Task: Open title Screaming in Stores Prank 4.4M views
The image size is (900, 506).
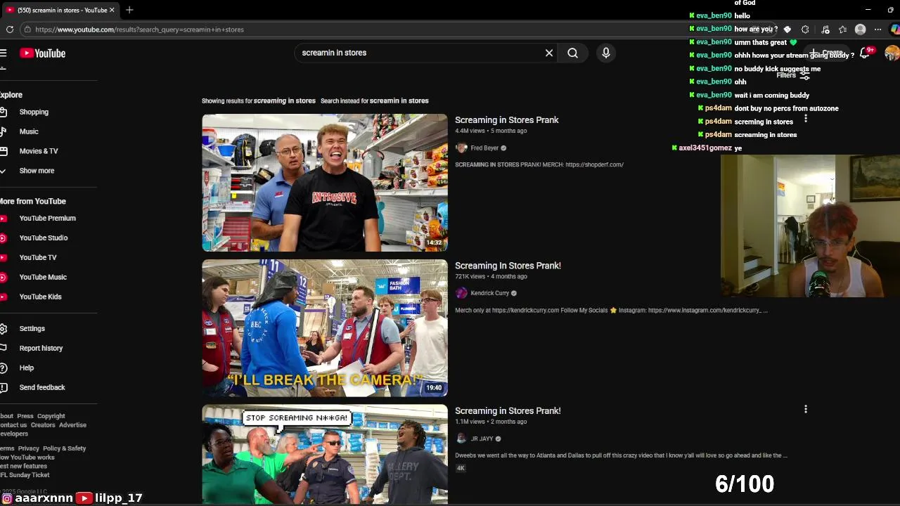Action: [x=507, y=120]
